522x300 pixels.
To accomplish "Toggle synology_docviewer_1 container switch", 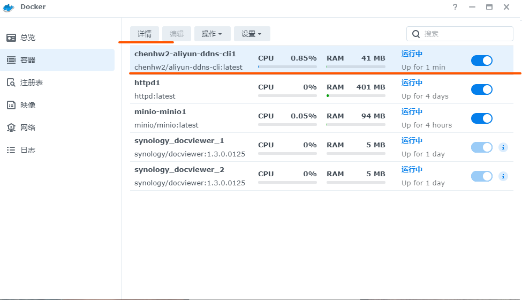I will 482,147.
